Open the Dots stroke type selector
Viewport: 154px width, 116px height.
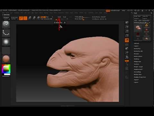click(6, 33)
